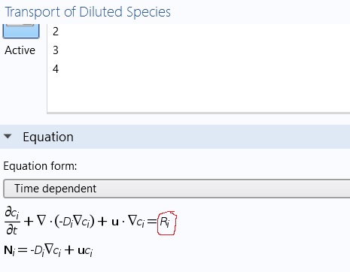
Task: Click the parenthesized diffusion flux term
Action: [75, 221]
